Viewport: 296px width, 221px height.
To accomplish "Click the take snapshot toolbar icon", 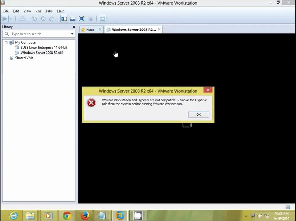I will coord(34,19).
